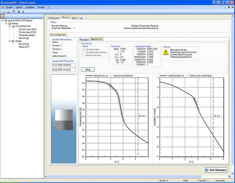Viewport: 235px width, 183px height.
Task: Click the Verbunden status bar entry
Action: pyautogui.click(x=220, y=181)
